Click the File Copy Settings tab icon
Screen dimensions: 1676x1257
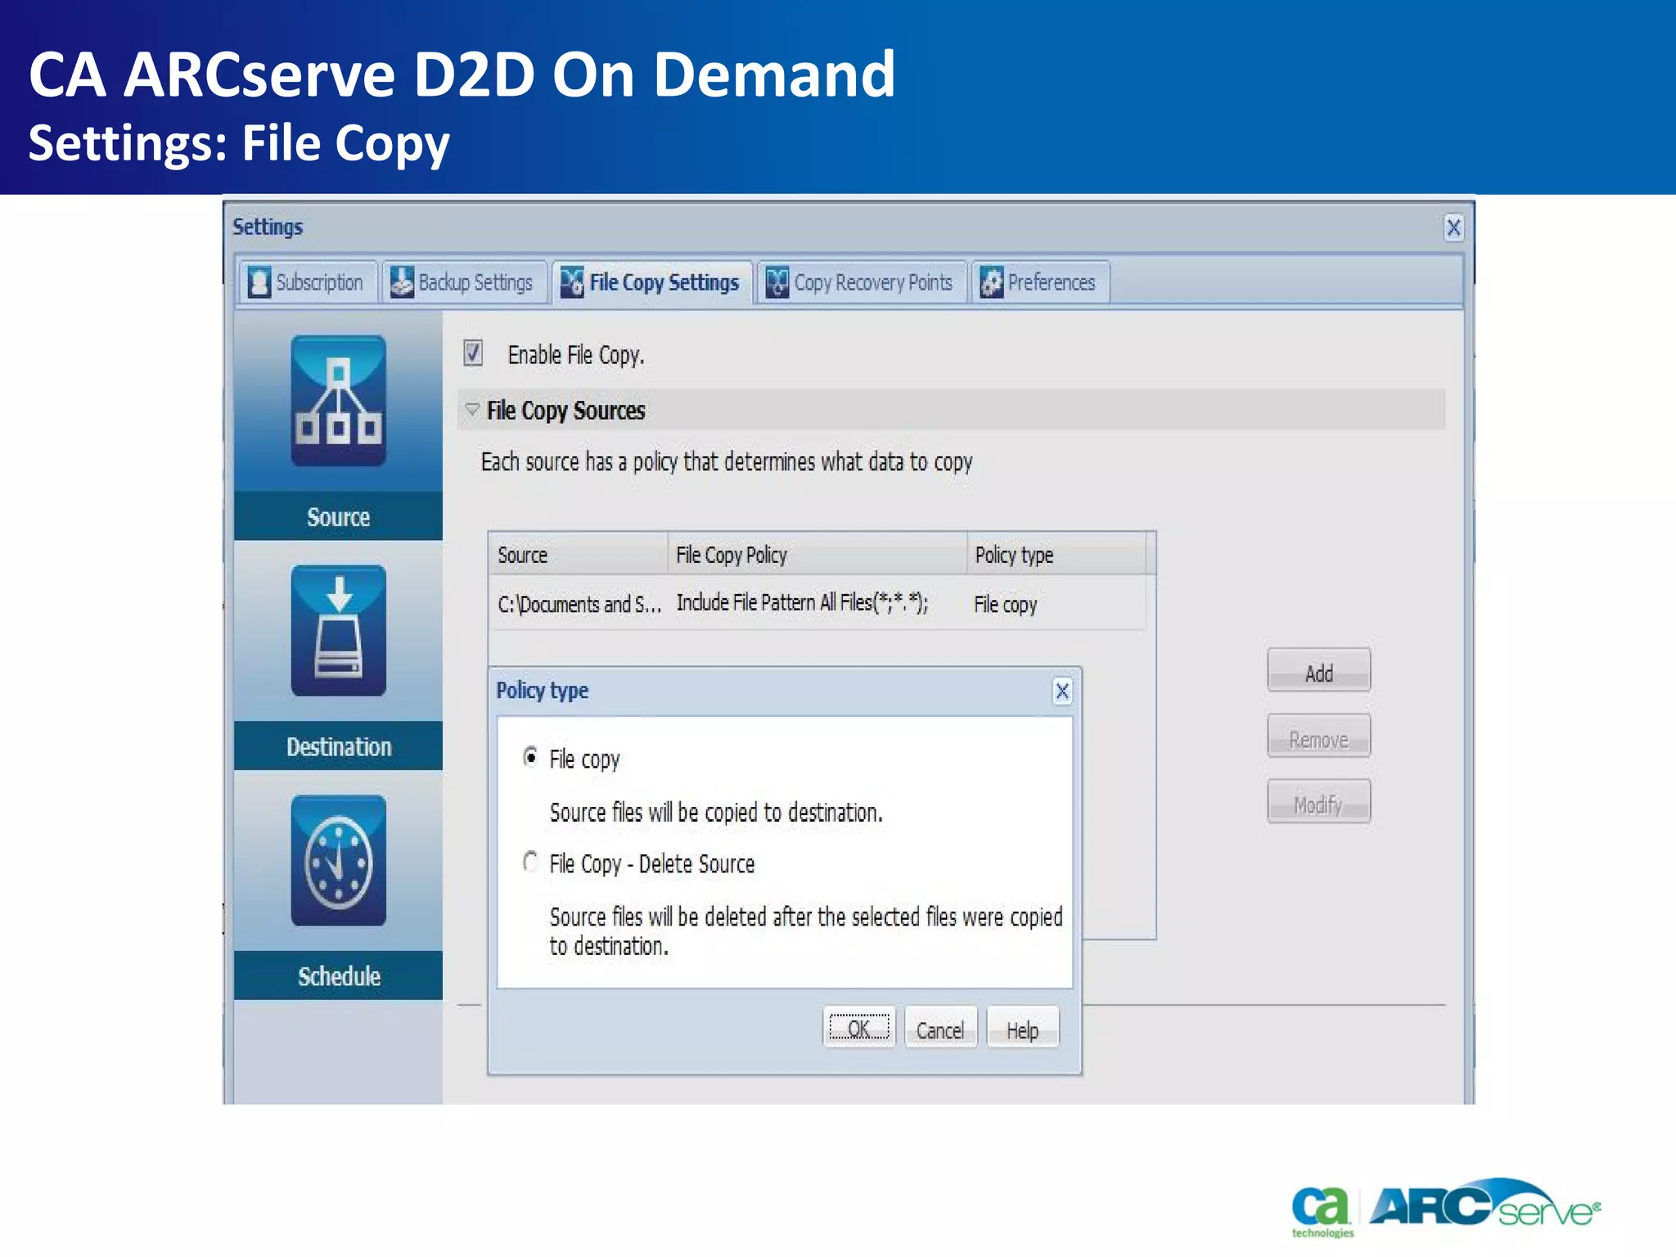[572, 282]
